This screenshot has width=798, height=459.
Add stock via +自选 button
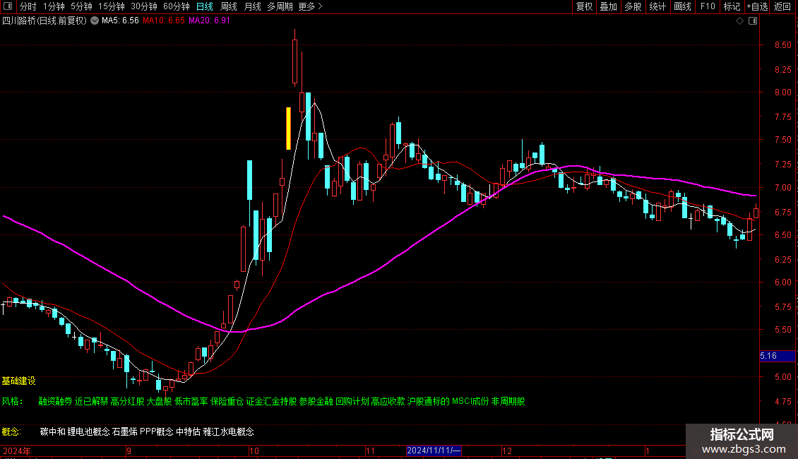pyautogui.click(x=757, y=6)
